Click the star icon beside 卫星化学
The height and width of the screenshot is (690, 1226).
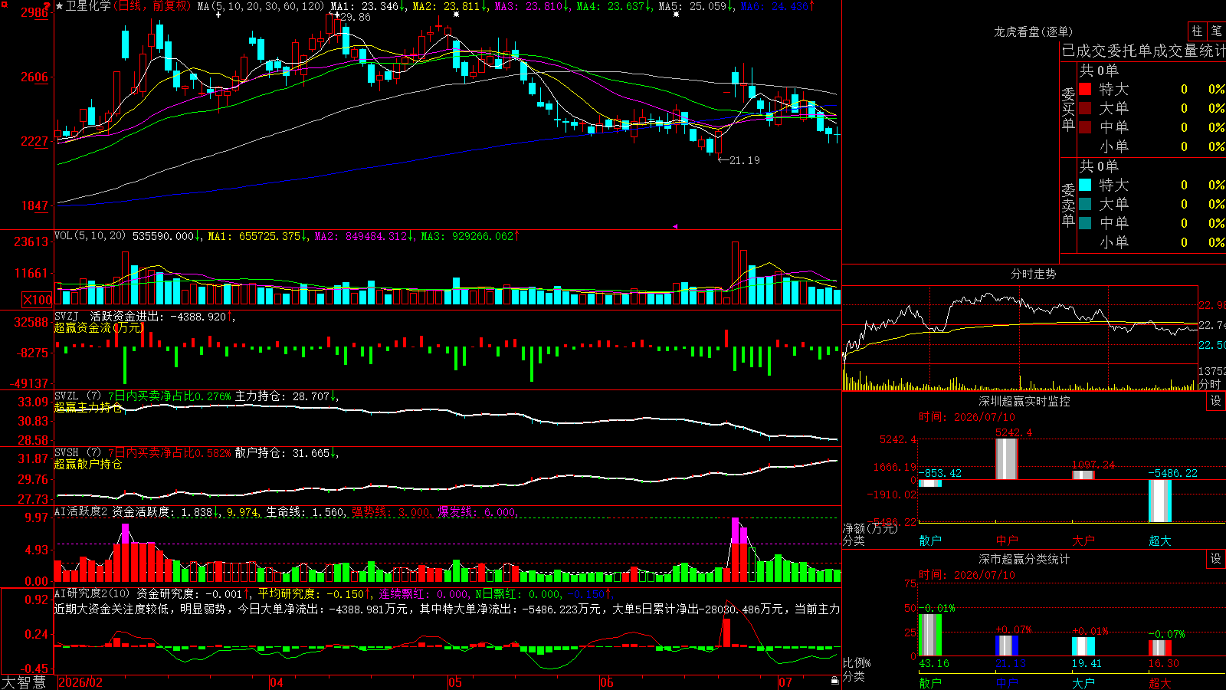(60, 6)
